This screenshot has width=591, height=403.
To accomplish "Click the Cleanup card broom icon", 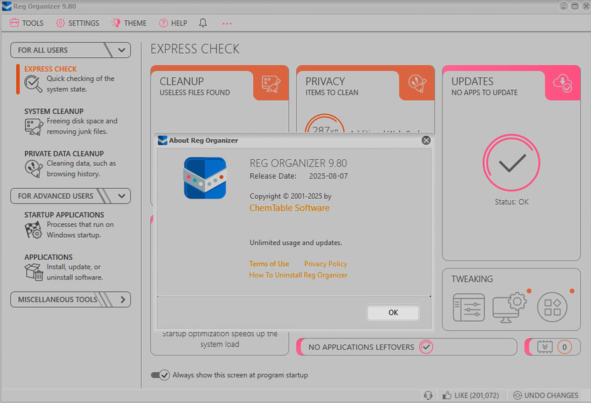I will pos(271,84).
